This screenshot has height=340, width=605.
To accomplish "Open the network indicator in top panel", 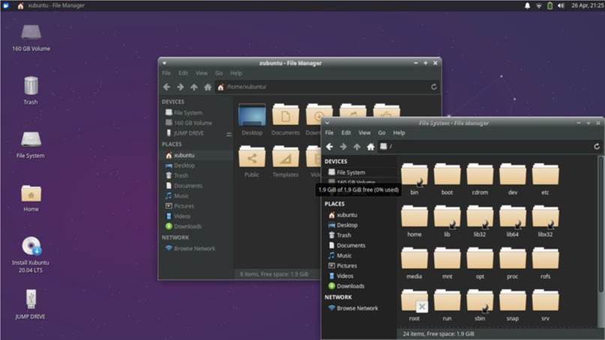I will coord(538,5).
